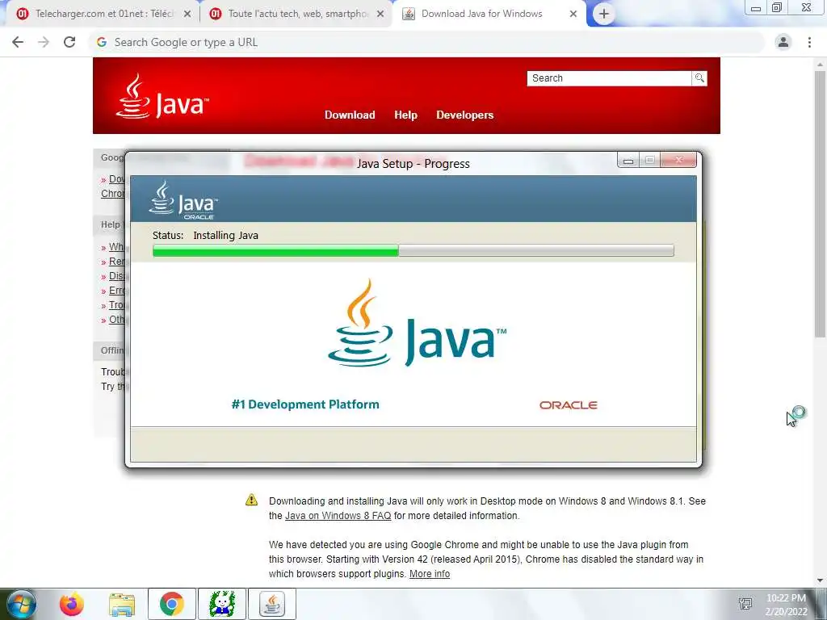Launch Firefox from the taskbar
Screen dimensions: 827x620
pos(72,604)
